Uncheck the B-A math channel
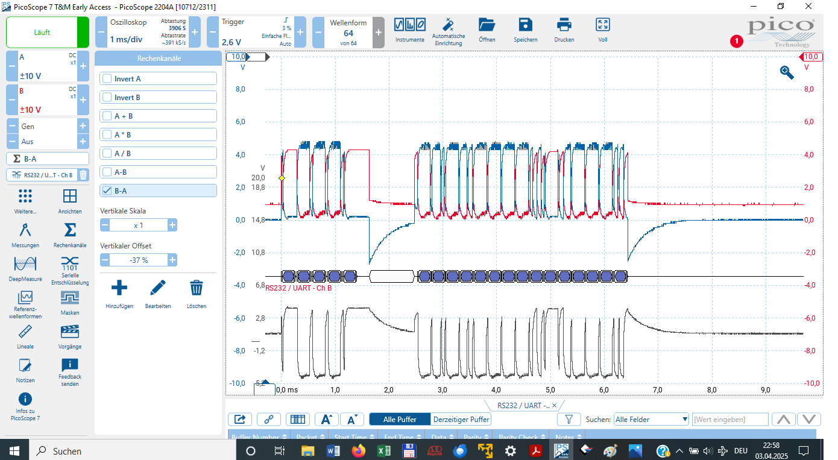838x460 pixels. pyautogui.click(x=107, y=191)
